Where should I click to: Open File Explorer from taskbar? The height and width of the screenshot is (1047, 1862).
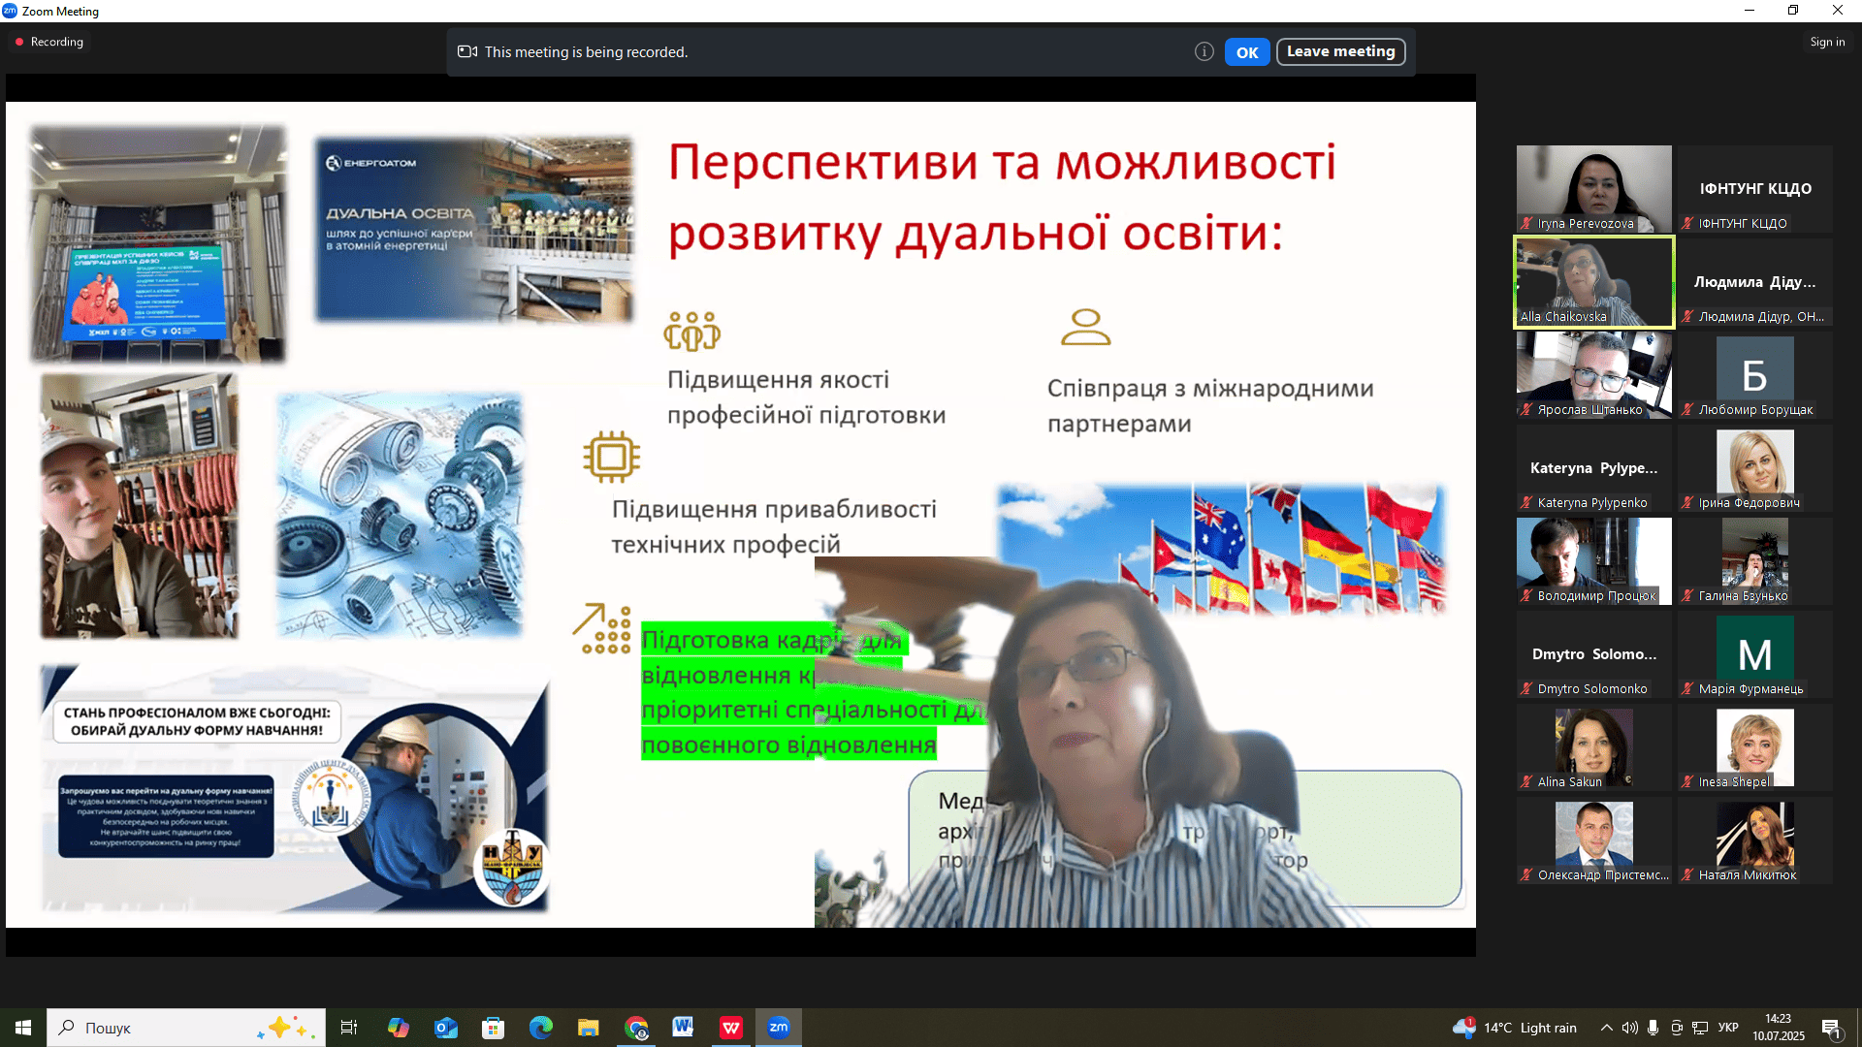[x=588, y=1028]
